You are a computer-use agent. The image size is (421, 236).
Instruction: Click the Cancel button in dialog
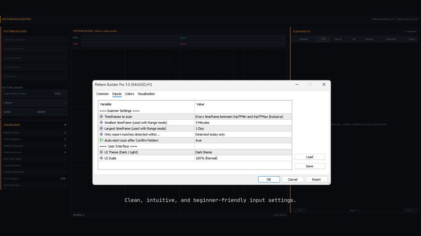tap(293, 180)
